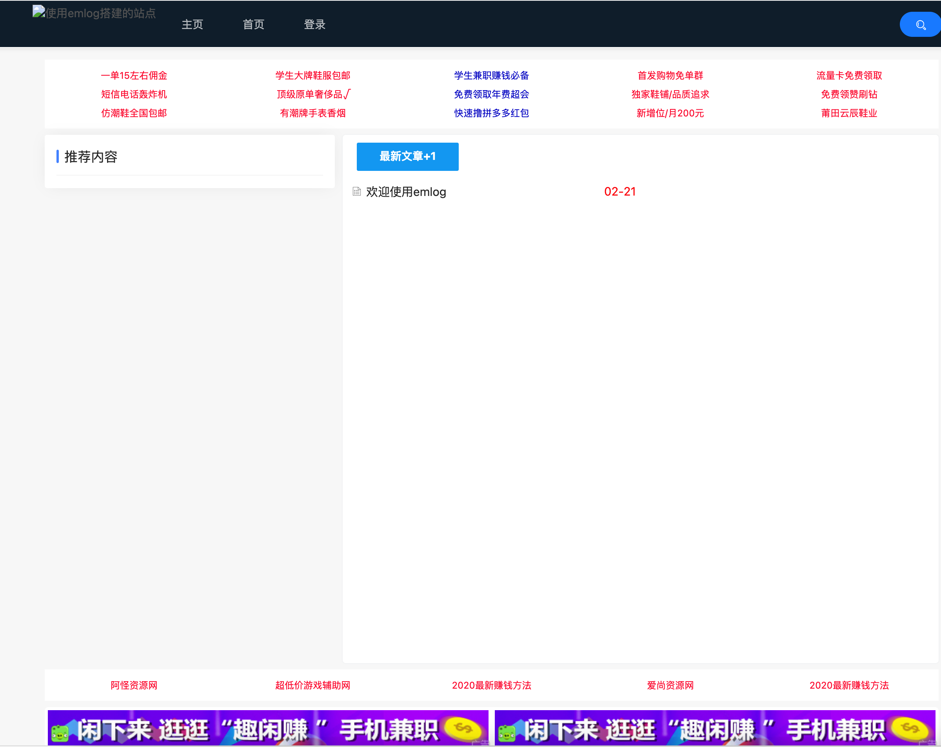
Task: Click the left 趣闲赚 banner ad
Action: pyautogui.click(x=268, y=728)
